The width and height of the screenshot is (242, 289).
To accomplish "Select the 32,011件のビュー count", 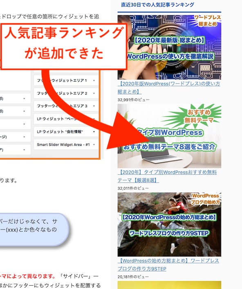I will tap(133, 188).
